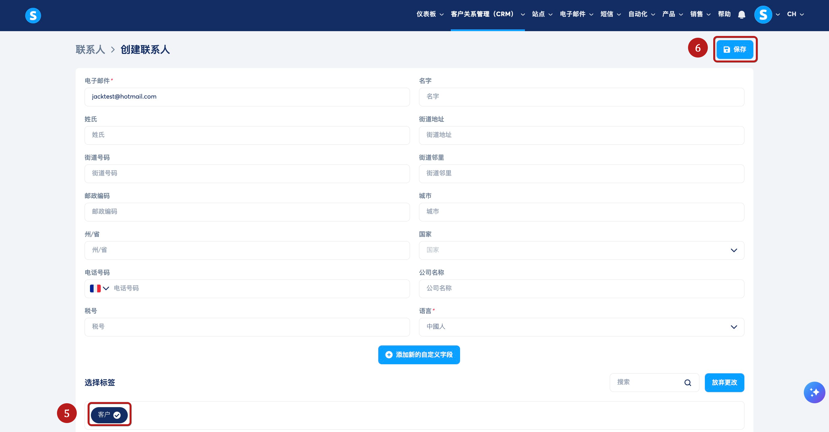This screenshot has width=829, height=432.
Task: Open the notifications bell
Action: (x=741, y=14)
